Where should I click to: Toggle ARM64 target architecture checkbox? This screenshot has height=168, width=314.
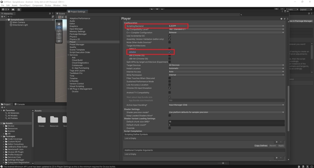point(170,52)
